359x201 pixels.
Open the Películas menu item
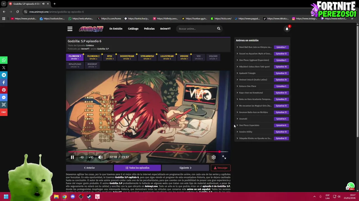click(x=149, y=29)
